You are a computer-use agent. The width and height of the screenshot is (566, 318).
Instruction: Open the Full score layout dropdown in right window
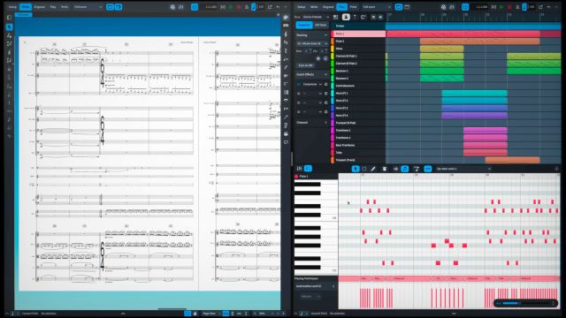coord(377,7)
